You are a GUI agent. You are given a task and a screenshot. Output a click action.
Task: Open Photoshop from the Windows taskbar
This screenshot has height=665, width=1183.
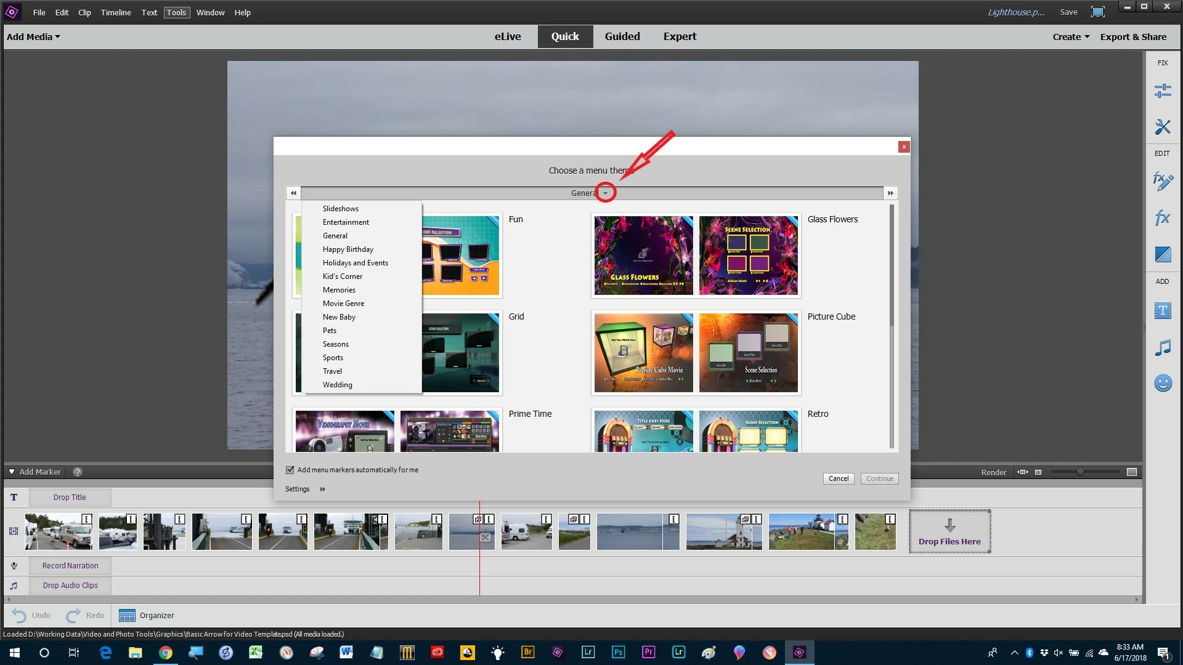[618, 652]
